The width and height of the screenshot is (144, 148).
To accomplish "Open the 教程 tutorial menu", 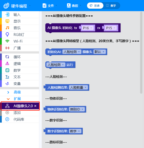I will click(74, 6).
